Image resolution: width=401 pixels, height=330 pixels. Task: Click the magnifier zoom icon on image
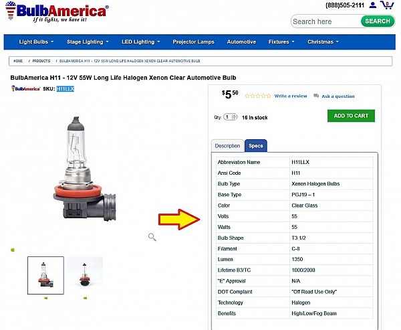point(152,237)
